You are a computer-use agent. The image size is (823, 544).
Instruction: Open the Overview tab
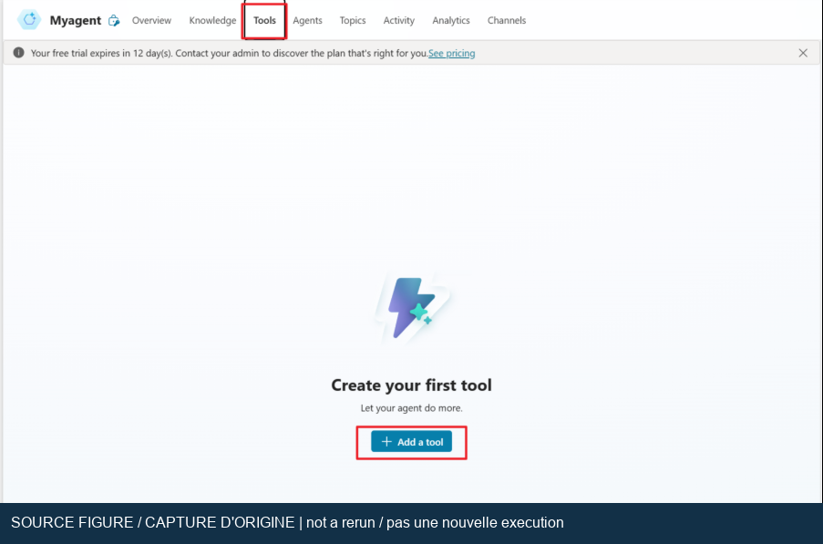151,20
